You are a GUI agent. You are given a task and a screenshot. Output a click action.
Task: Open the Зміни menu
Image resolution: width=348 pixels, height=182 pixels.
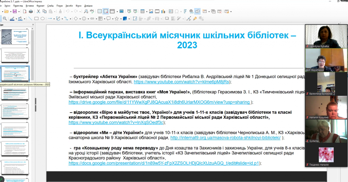(7, 6)
